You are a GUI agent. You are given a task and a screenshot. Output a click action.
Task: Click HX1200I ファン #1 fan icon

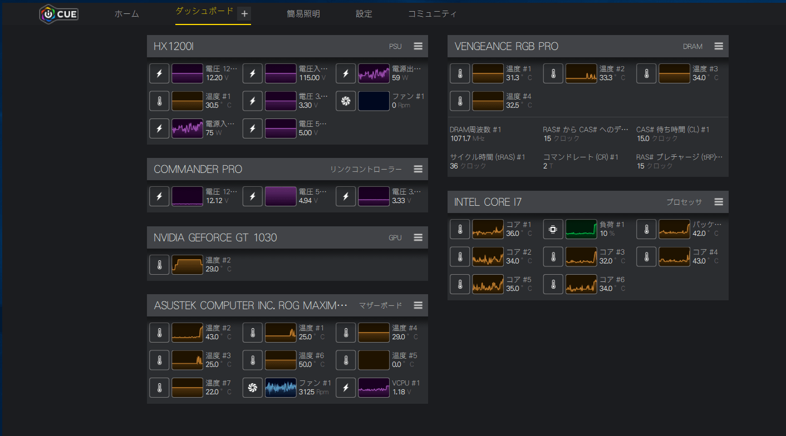[x=346, y=101]
